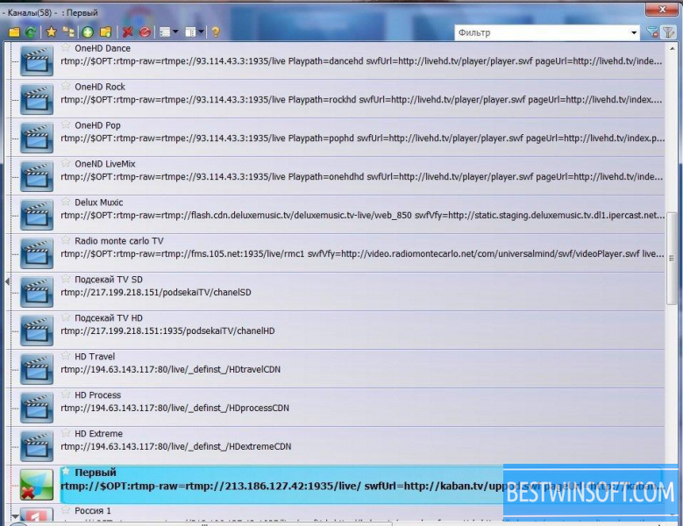Image resolution: width=683 pixels, height=526 pixels.
Task: Click the clapperboard icon of OneHD Pop
Action: click(37, 138)
